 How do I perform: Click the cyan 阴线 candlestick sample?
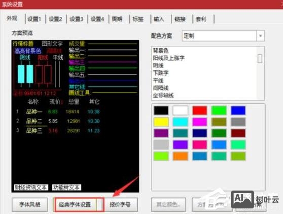pos(25,74)
